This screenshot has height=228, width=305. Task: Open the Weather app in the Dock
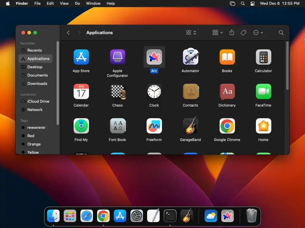tap(211, 216)
